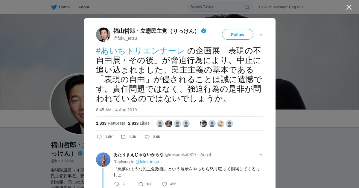The height and width of the screenshot is (188, 359).
Task: Open main tweet's more options chevron
Action: coord(261,35)
